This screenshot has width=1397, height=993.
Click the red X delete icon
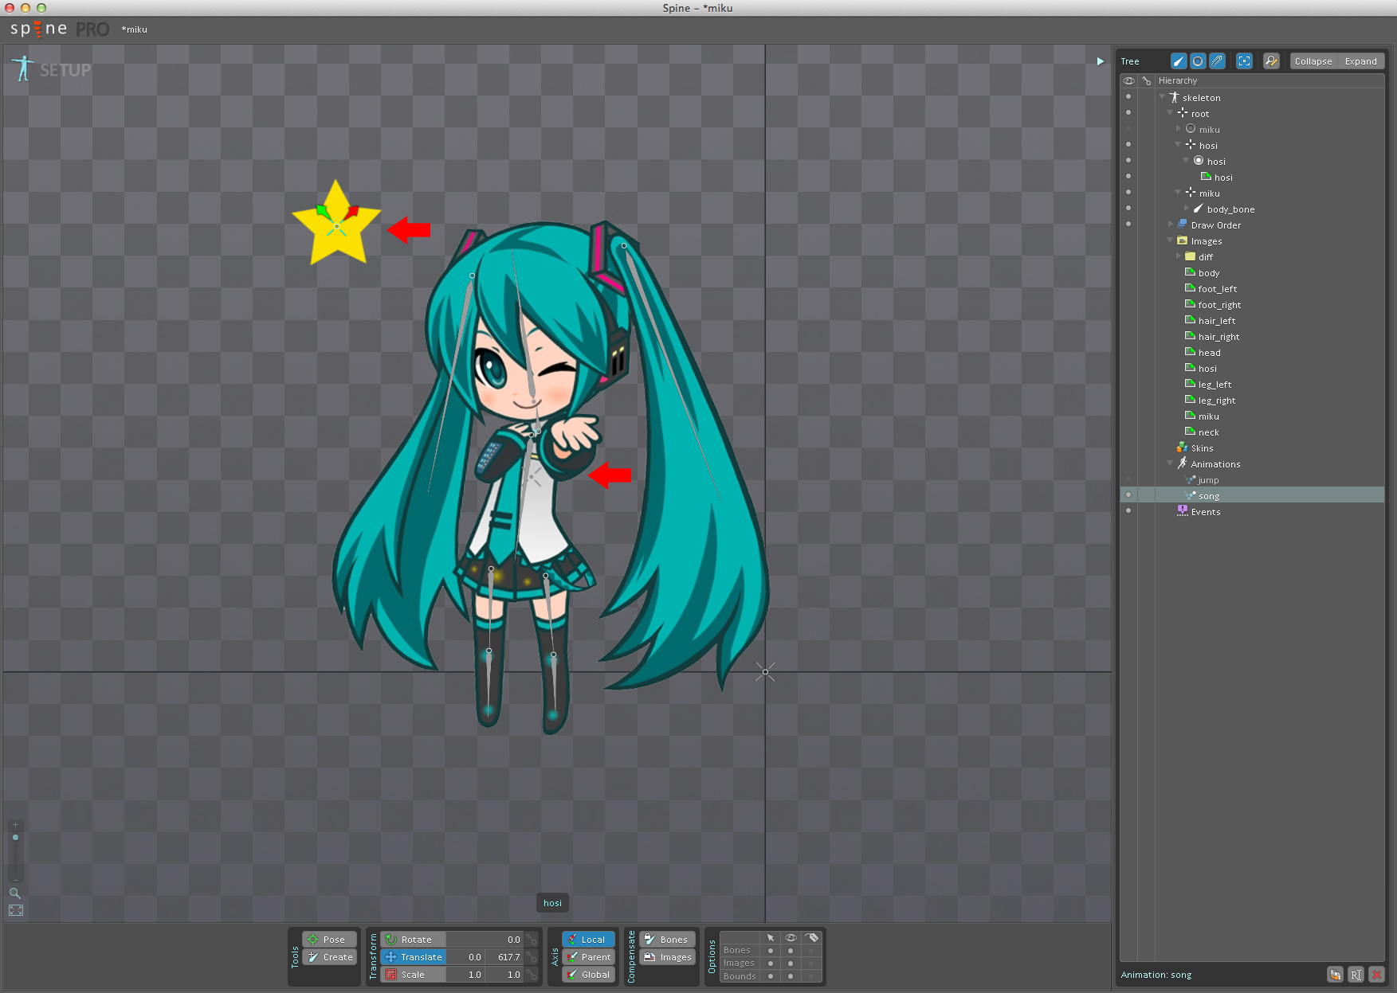[1376, 975]
